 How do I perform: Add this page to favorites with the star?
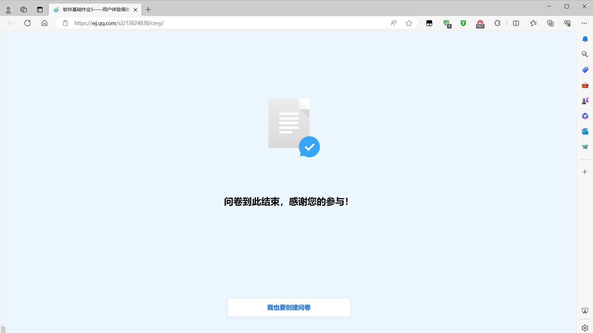(x=409, y=23)
